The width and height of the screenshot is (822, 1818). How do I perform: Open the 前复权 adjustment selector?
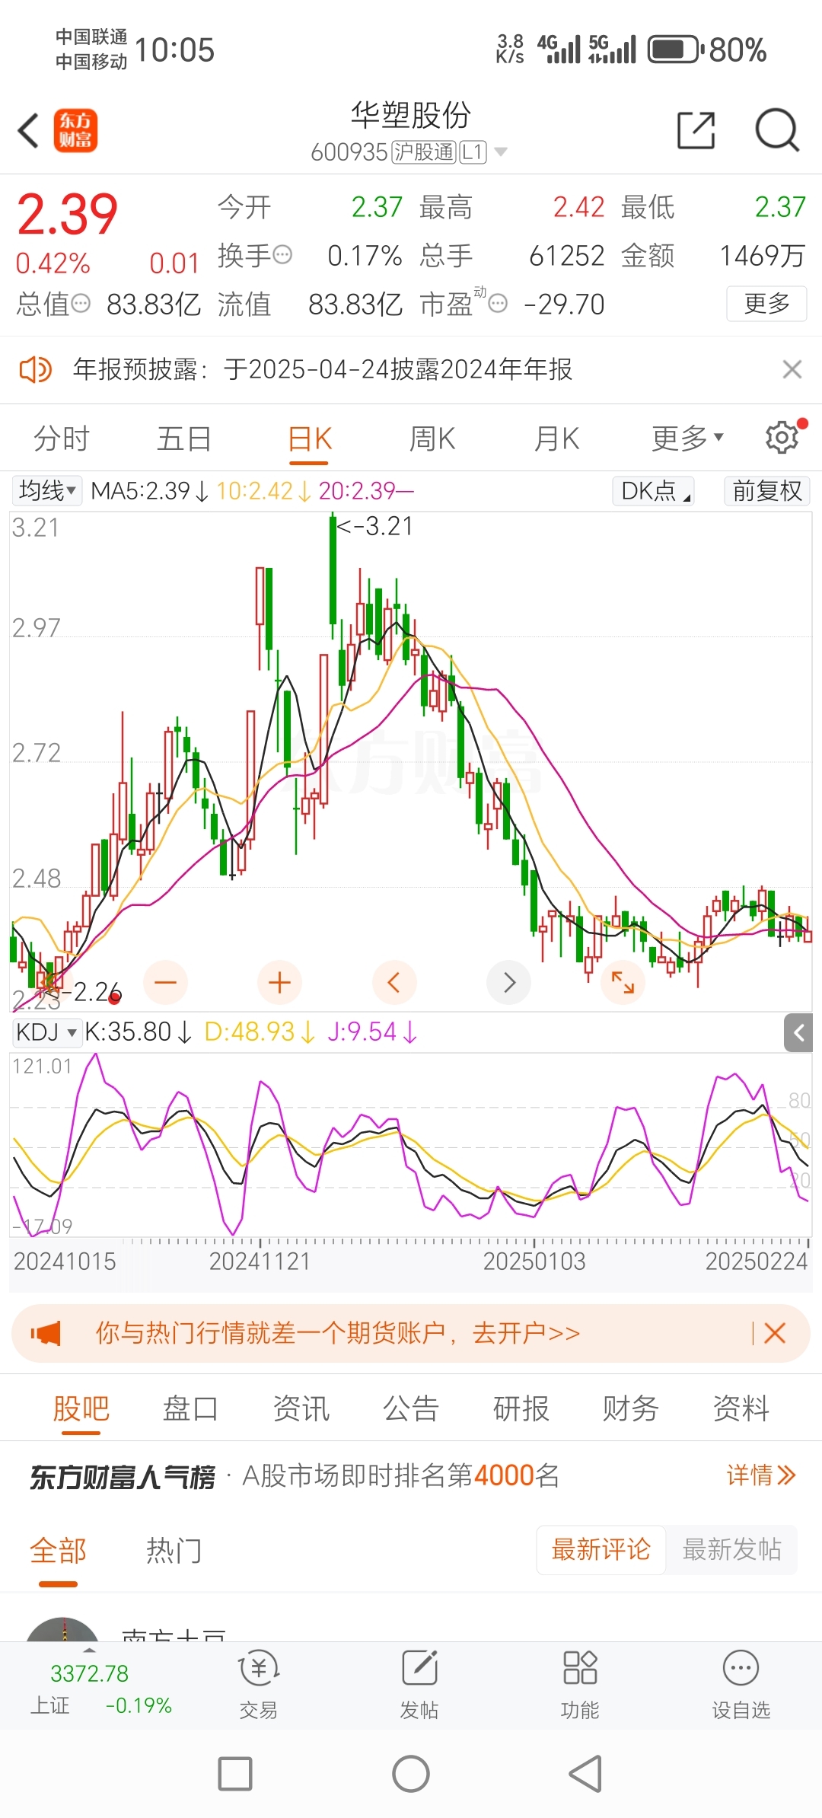767,491
